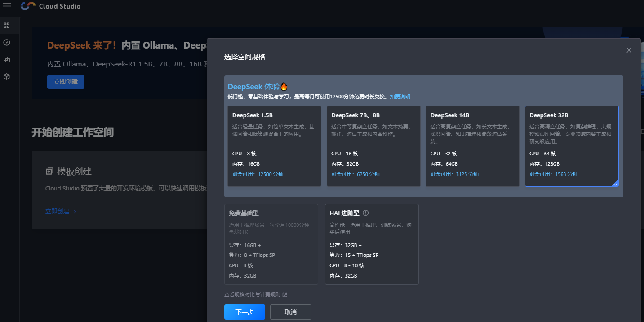
Task: Click 立即创建 link under 模板创建
Action: click(x=61, y=211)
